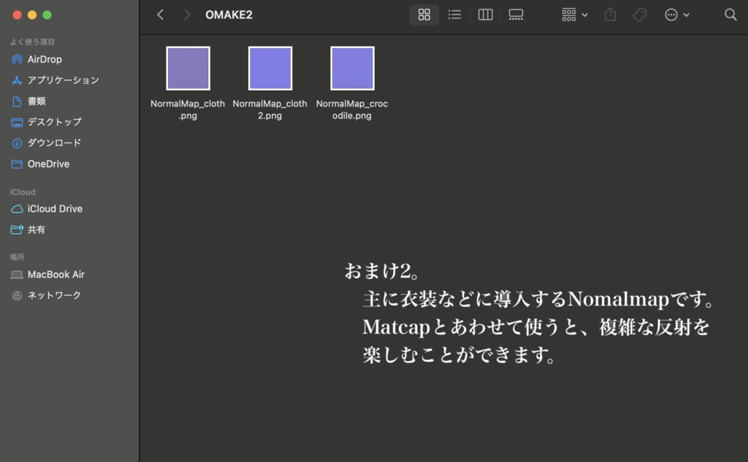
Task: Select NormalMap_crocodile.png thumbnail
Action: (x=352, y=68)
